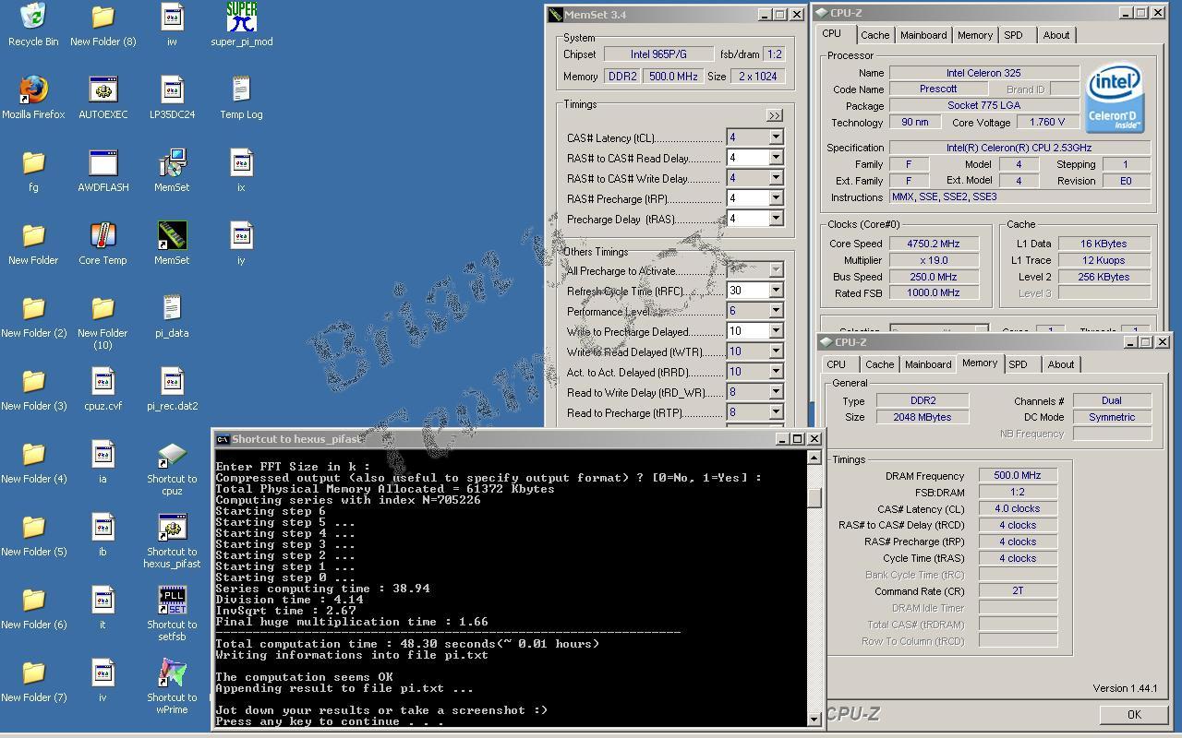Screen dimensions: 1182x738
Task: Open CAS# Latency (tCL) dropdown in MemSet
Action: pos(776,137)
